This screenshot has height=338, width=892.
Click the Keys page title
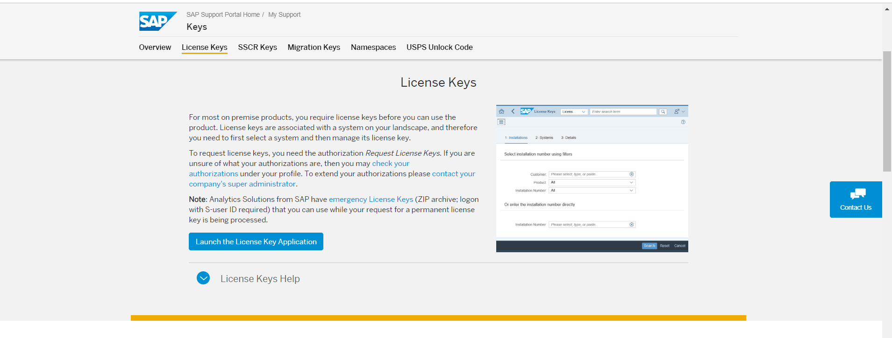pos(197,27)
